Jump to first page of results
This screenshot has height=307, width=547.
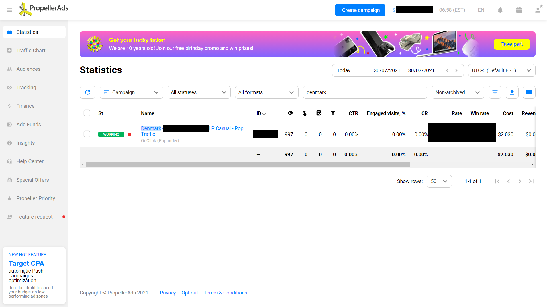(x=497, y=181)
